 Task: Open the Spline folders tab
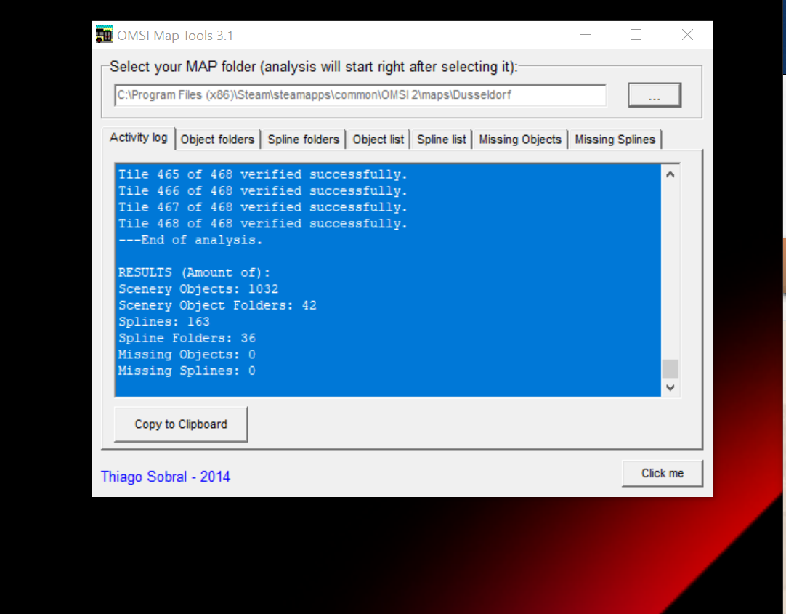[303, 140]
